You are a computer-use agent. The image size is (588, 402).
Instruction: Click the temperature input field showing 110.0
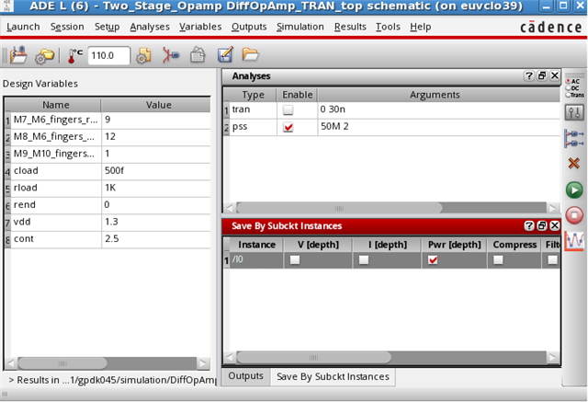[x=108, y=56]
